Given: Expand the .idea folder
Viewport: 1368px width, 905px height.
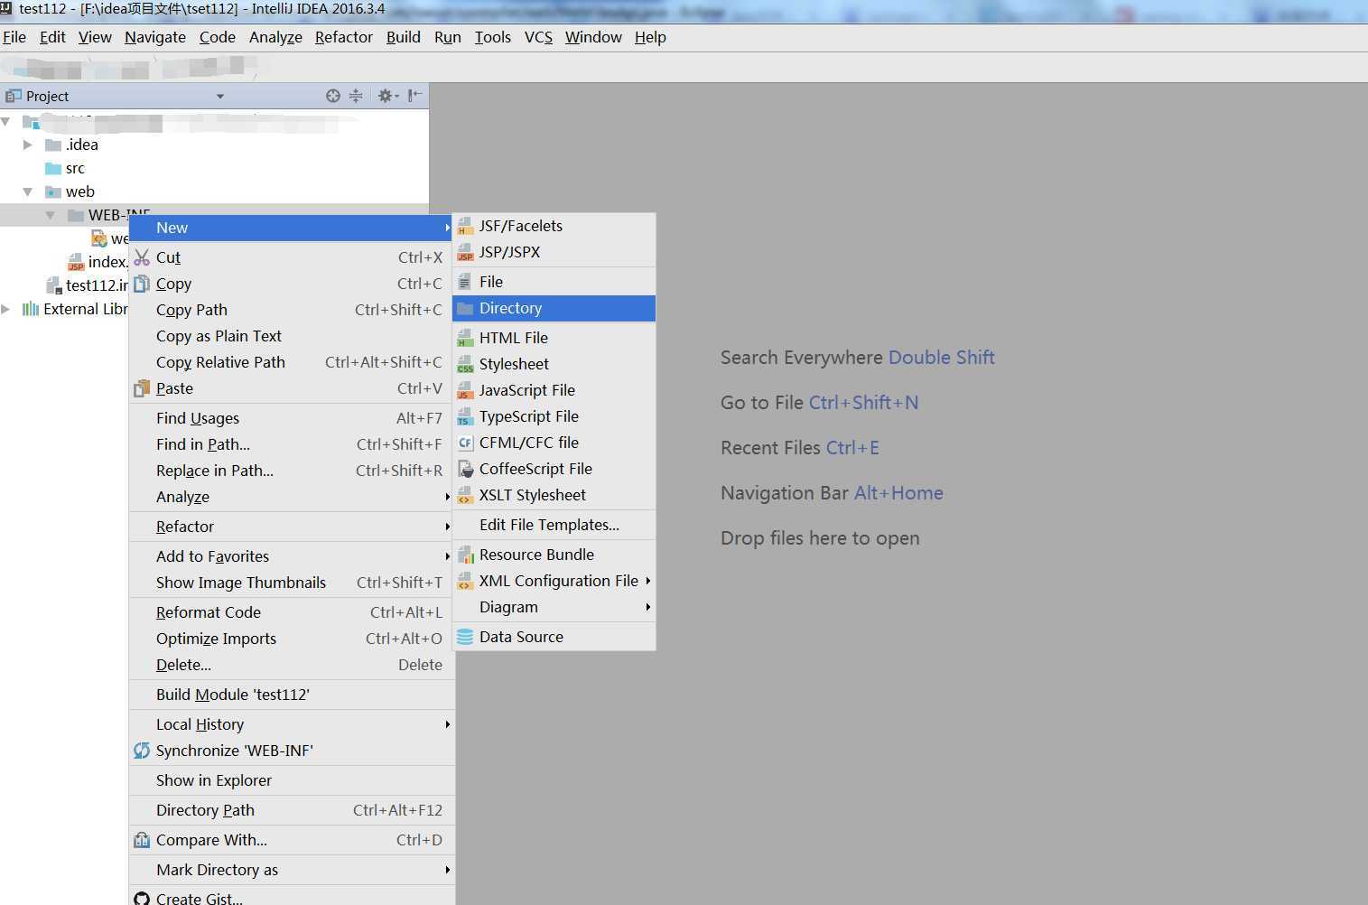Looking at the screenshot, I should pos(27,145).
